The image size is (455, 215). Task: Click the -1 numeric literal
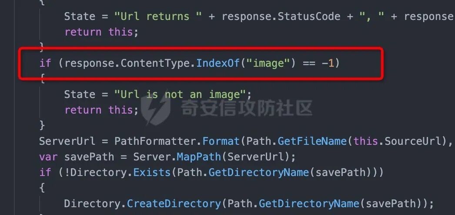point(328,63)
